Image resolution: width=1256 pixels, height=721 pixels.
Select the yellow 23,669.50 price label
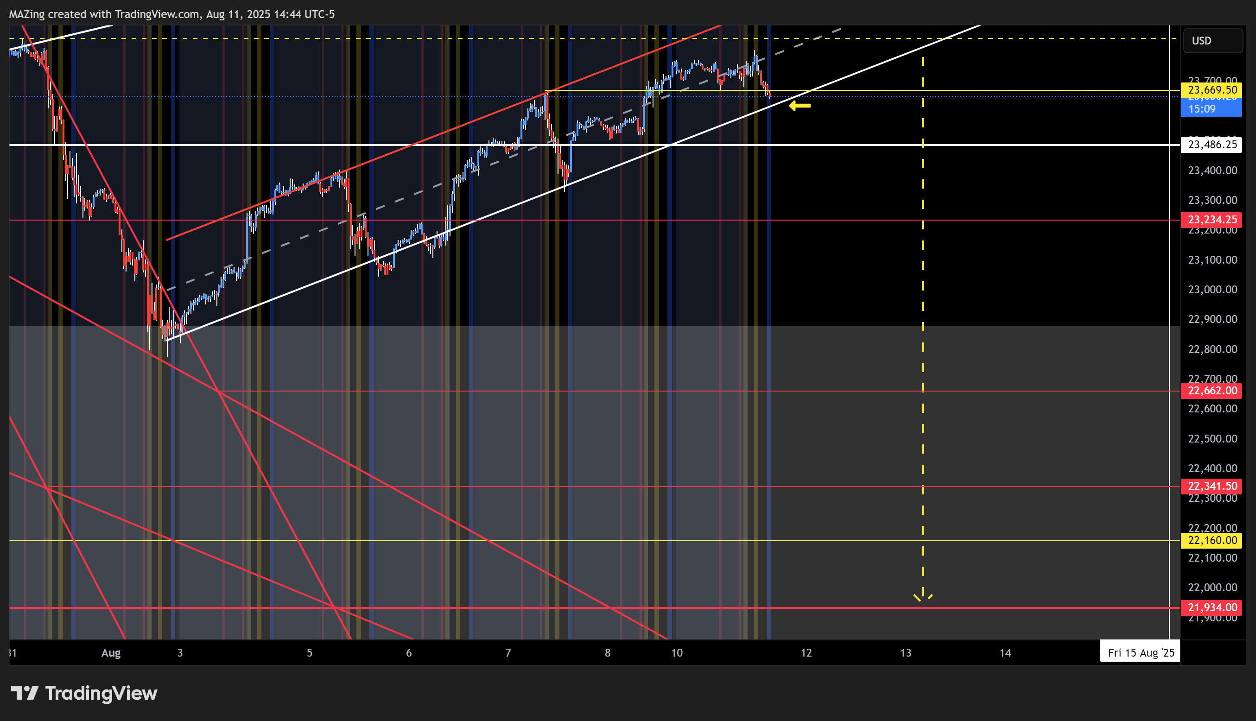tap(1212, 90)
